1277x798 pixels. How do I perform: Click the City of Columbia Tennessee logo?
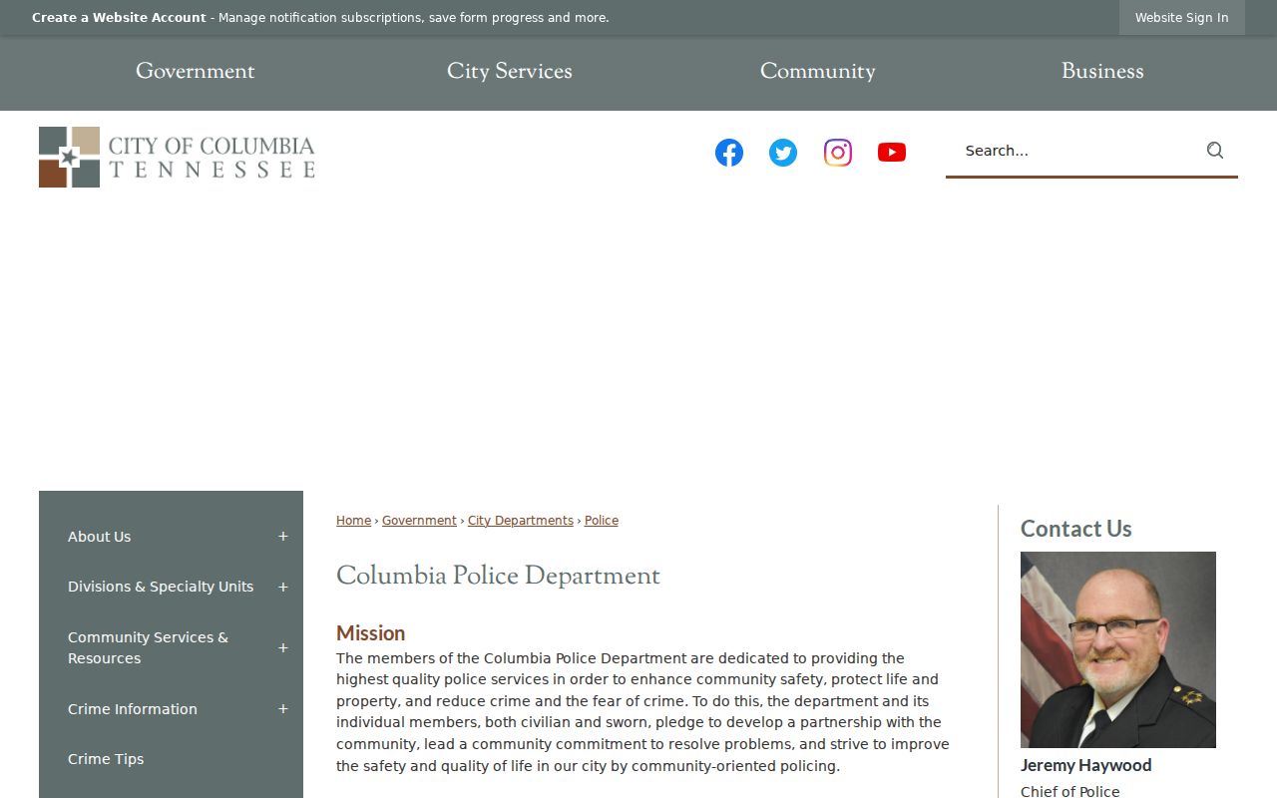(x=177, y=157)
